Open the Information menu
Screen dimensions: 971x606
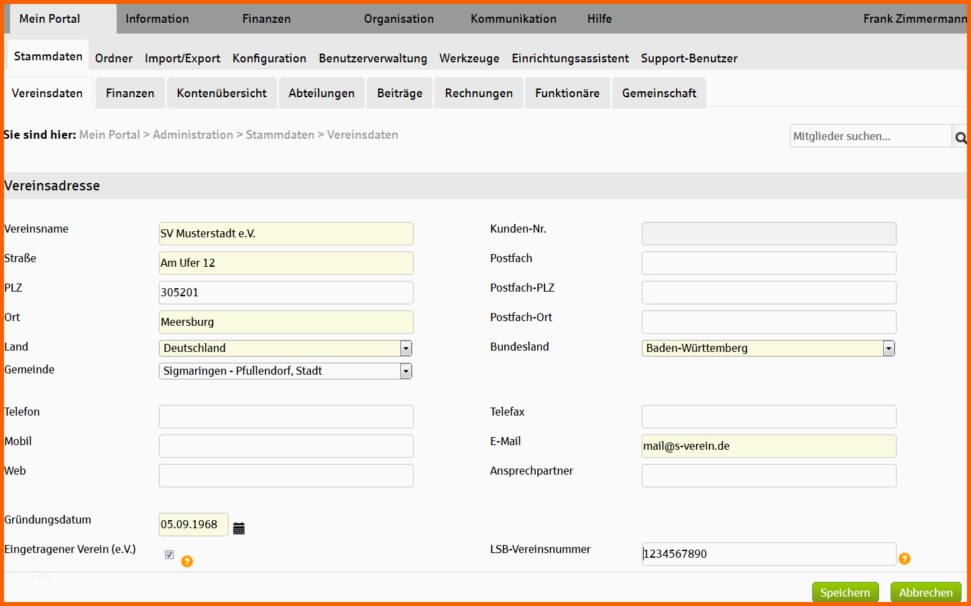point(158,19)
